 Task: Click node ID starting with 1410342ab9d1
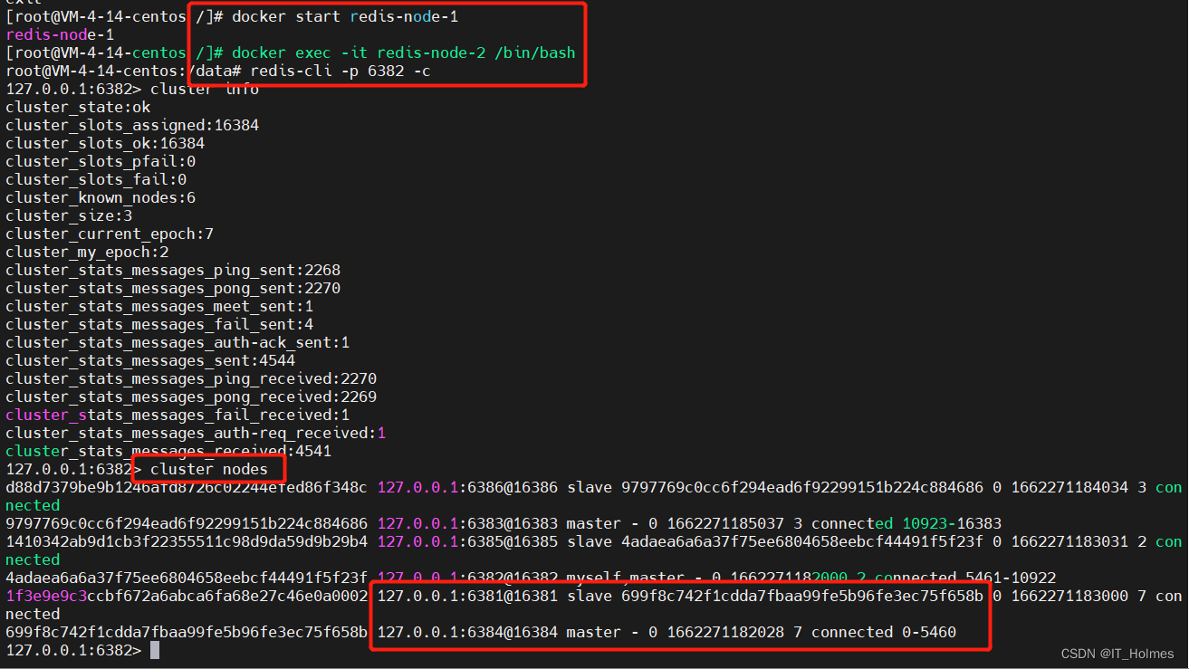[x=187, y=541]
